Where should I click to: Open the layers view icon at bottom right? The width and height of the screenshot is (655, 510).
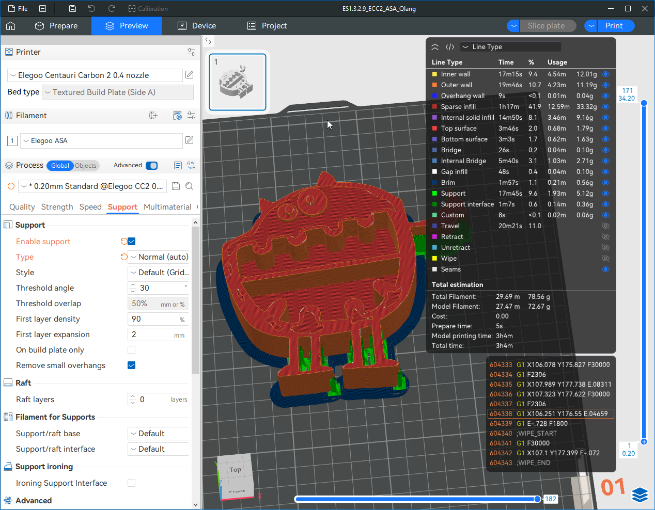coord(640,495)
